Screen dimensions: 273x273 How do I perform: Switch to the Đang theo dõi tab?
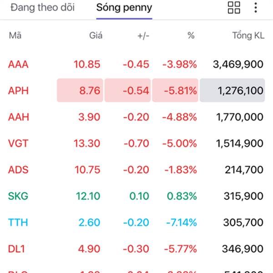pyautogui.click(x=42, y=8)
